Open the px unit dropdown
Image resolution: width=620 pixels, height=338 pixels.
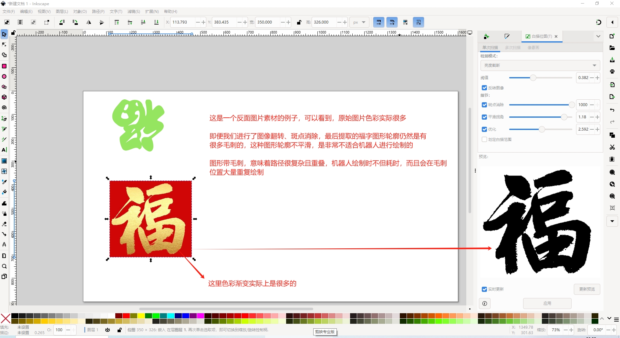click(359, 22)
